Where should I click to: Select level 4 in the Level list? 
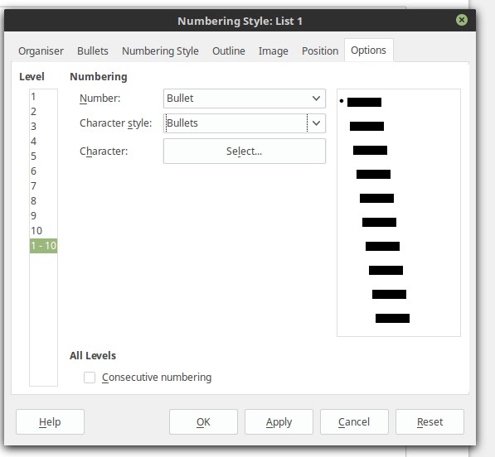[x=44, y=142]
